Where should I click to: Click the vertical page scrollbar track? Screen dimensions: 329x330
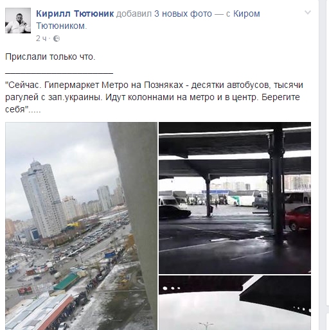coord(324,165)
